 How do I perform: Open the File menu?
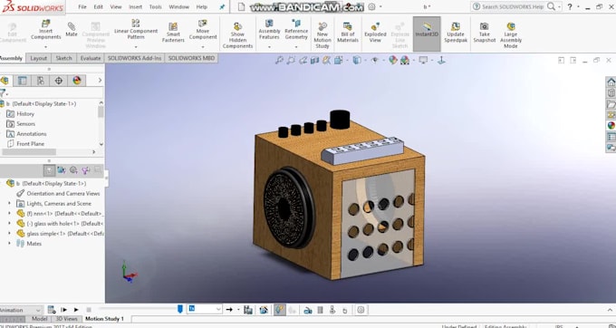82,6
